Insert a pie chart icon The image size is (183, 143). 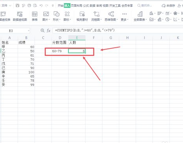(167, 20)
